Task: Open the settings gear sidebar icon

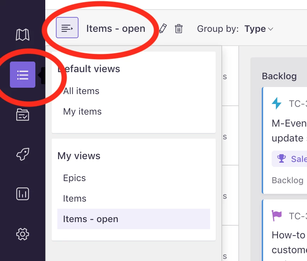Action: (23, 234)
